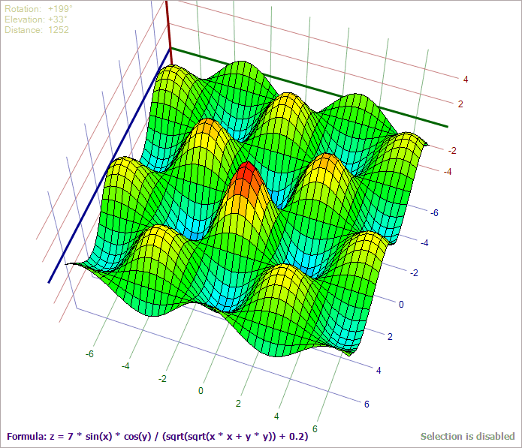Screen dimensions: 522x448
Task: Click the Elevation +33° readout
Action: click(x=36, y=20)
